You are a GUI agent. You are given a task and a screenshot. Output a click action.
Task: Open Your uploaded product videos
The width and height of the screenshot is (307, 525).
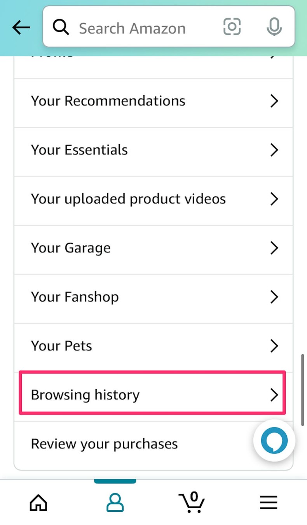(153, 199)
